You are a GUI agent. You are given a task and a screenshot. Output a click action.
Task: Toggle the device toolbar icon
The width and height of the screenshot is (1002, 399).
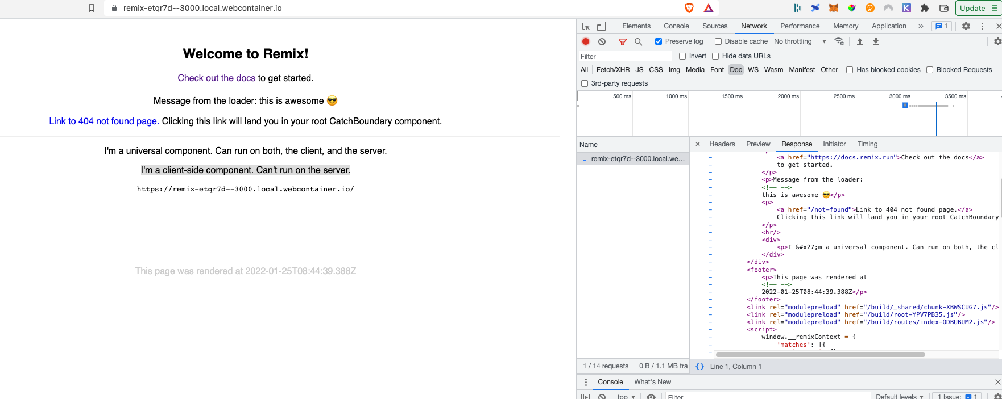coord(601,26)
